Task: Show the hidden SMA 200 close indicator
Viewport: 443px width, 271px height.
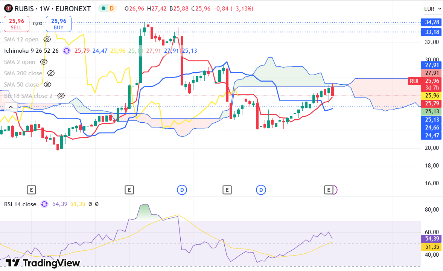Action: point(51,73)
